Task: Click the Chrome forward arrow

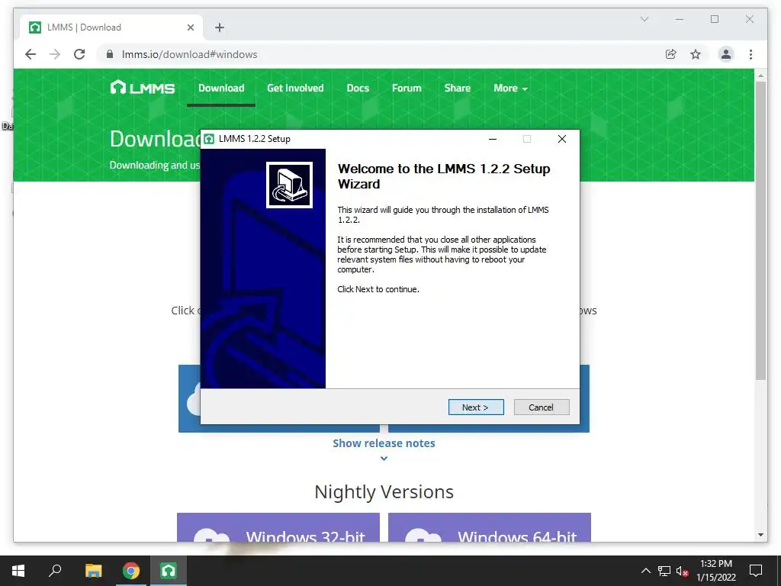Action: tap(55, 54)
